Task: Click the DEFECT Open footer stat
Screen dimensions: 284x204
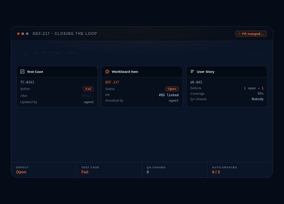Action: tap(44, 170)
